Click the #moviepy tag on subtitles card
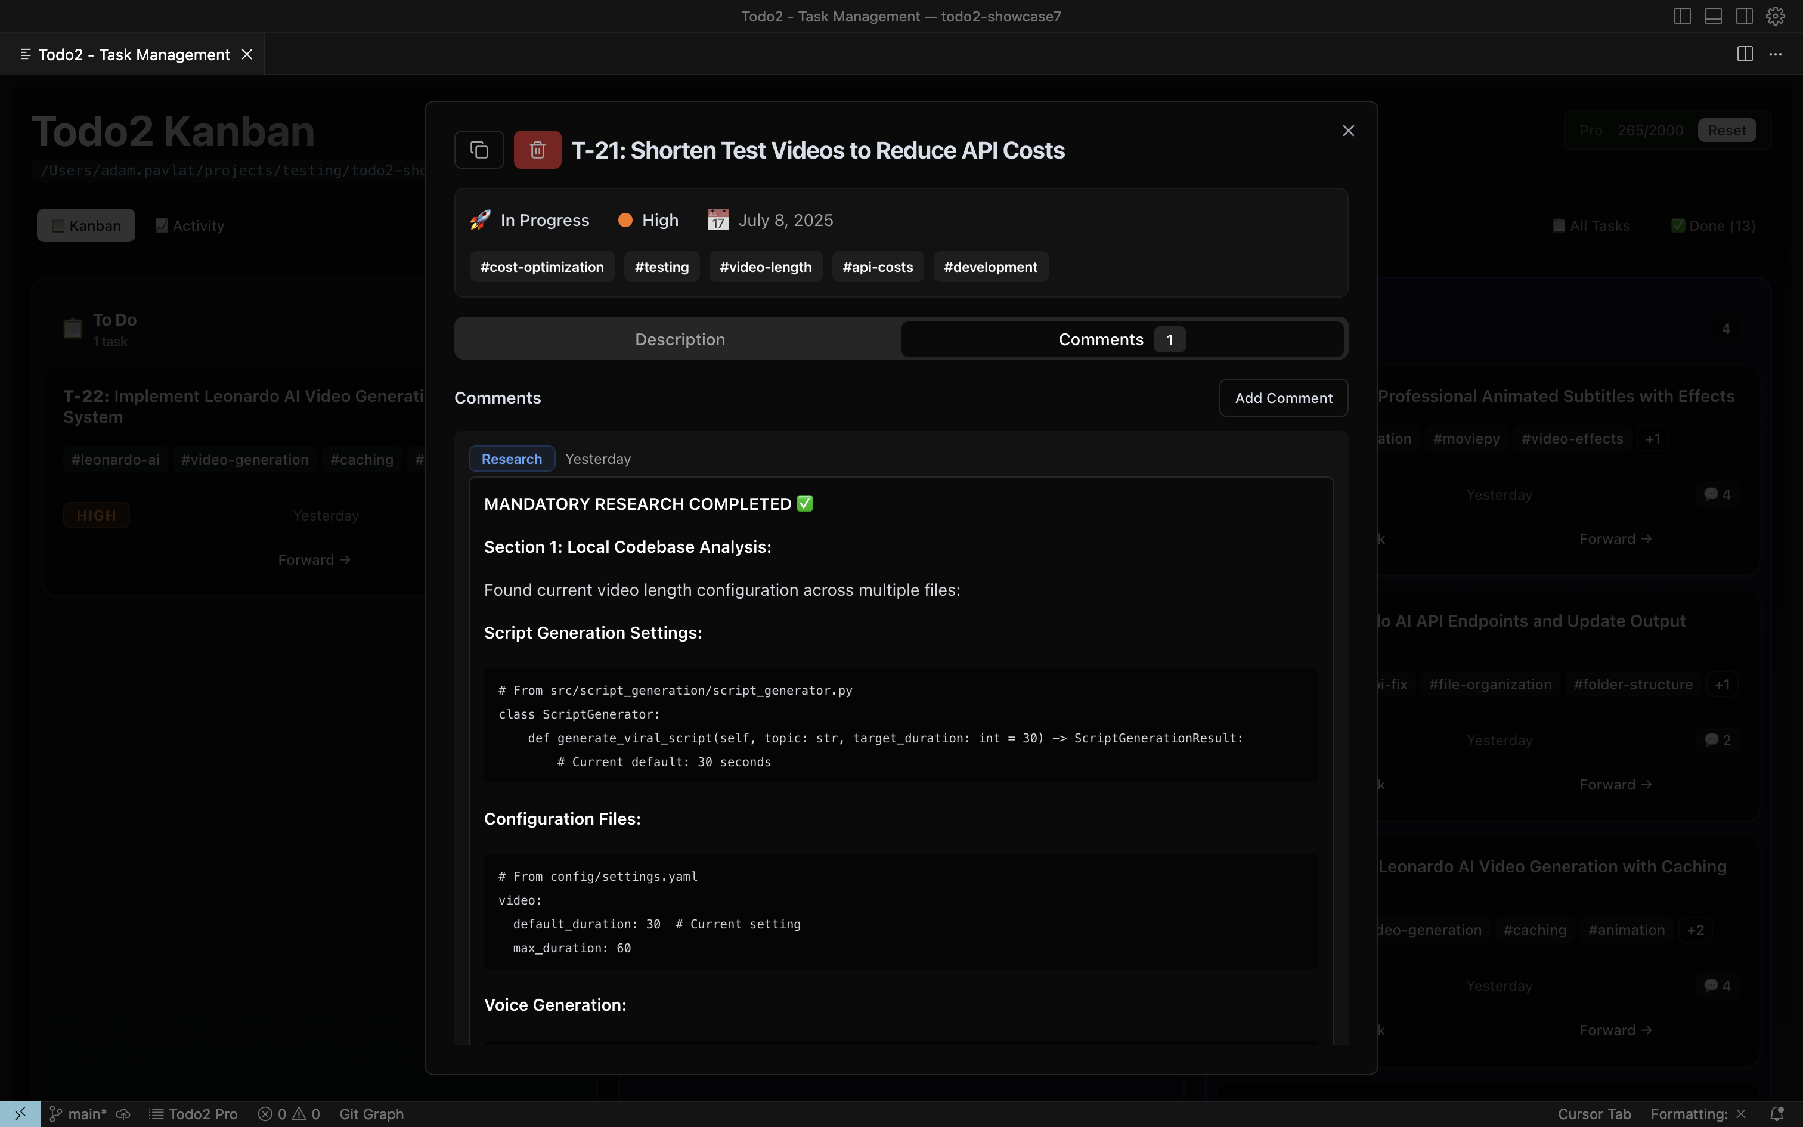The height and width of the screenshot is (1127, 1803). [1466, 439]
